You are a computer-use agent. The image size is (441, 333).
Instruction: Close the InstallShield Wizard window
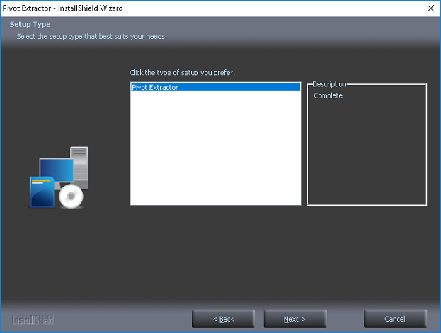(430, 8)
